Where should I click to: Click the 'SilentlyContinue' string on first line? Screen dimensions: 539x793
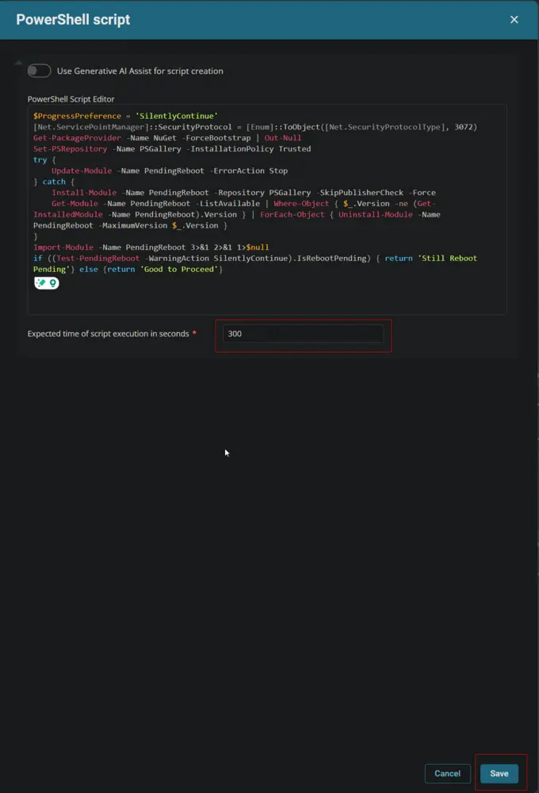coord(177,116)
